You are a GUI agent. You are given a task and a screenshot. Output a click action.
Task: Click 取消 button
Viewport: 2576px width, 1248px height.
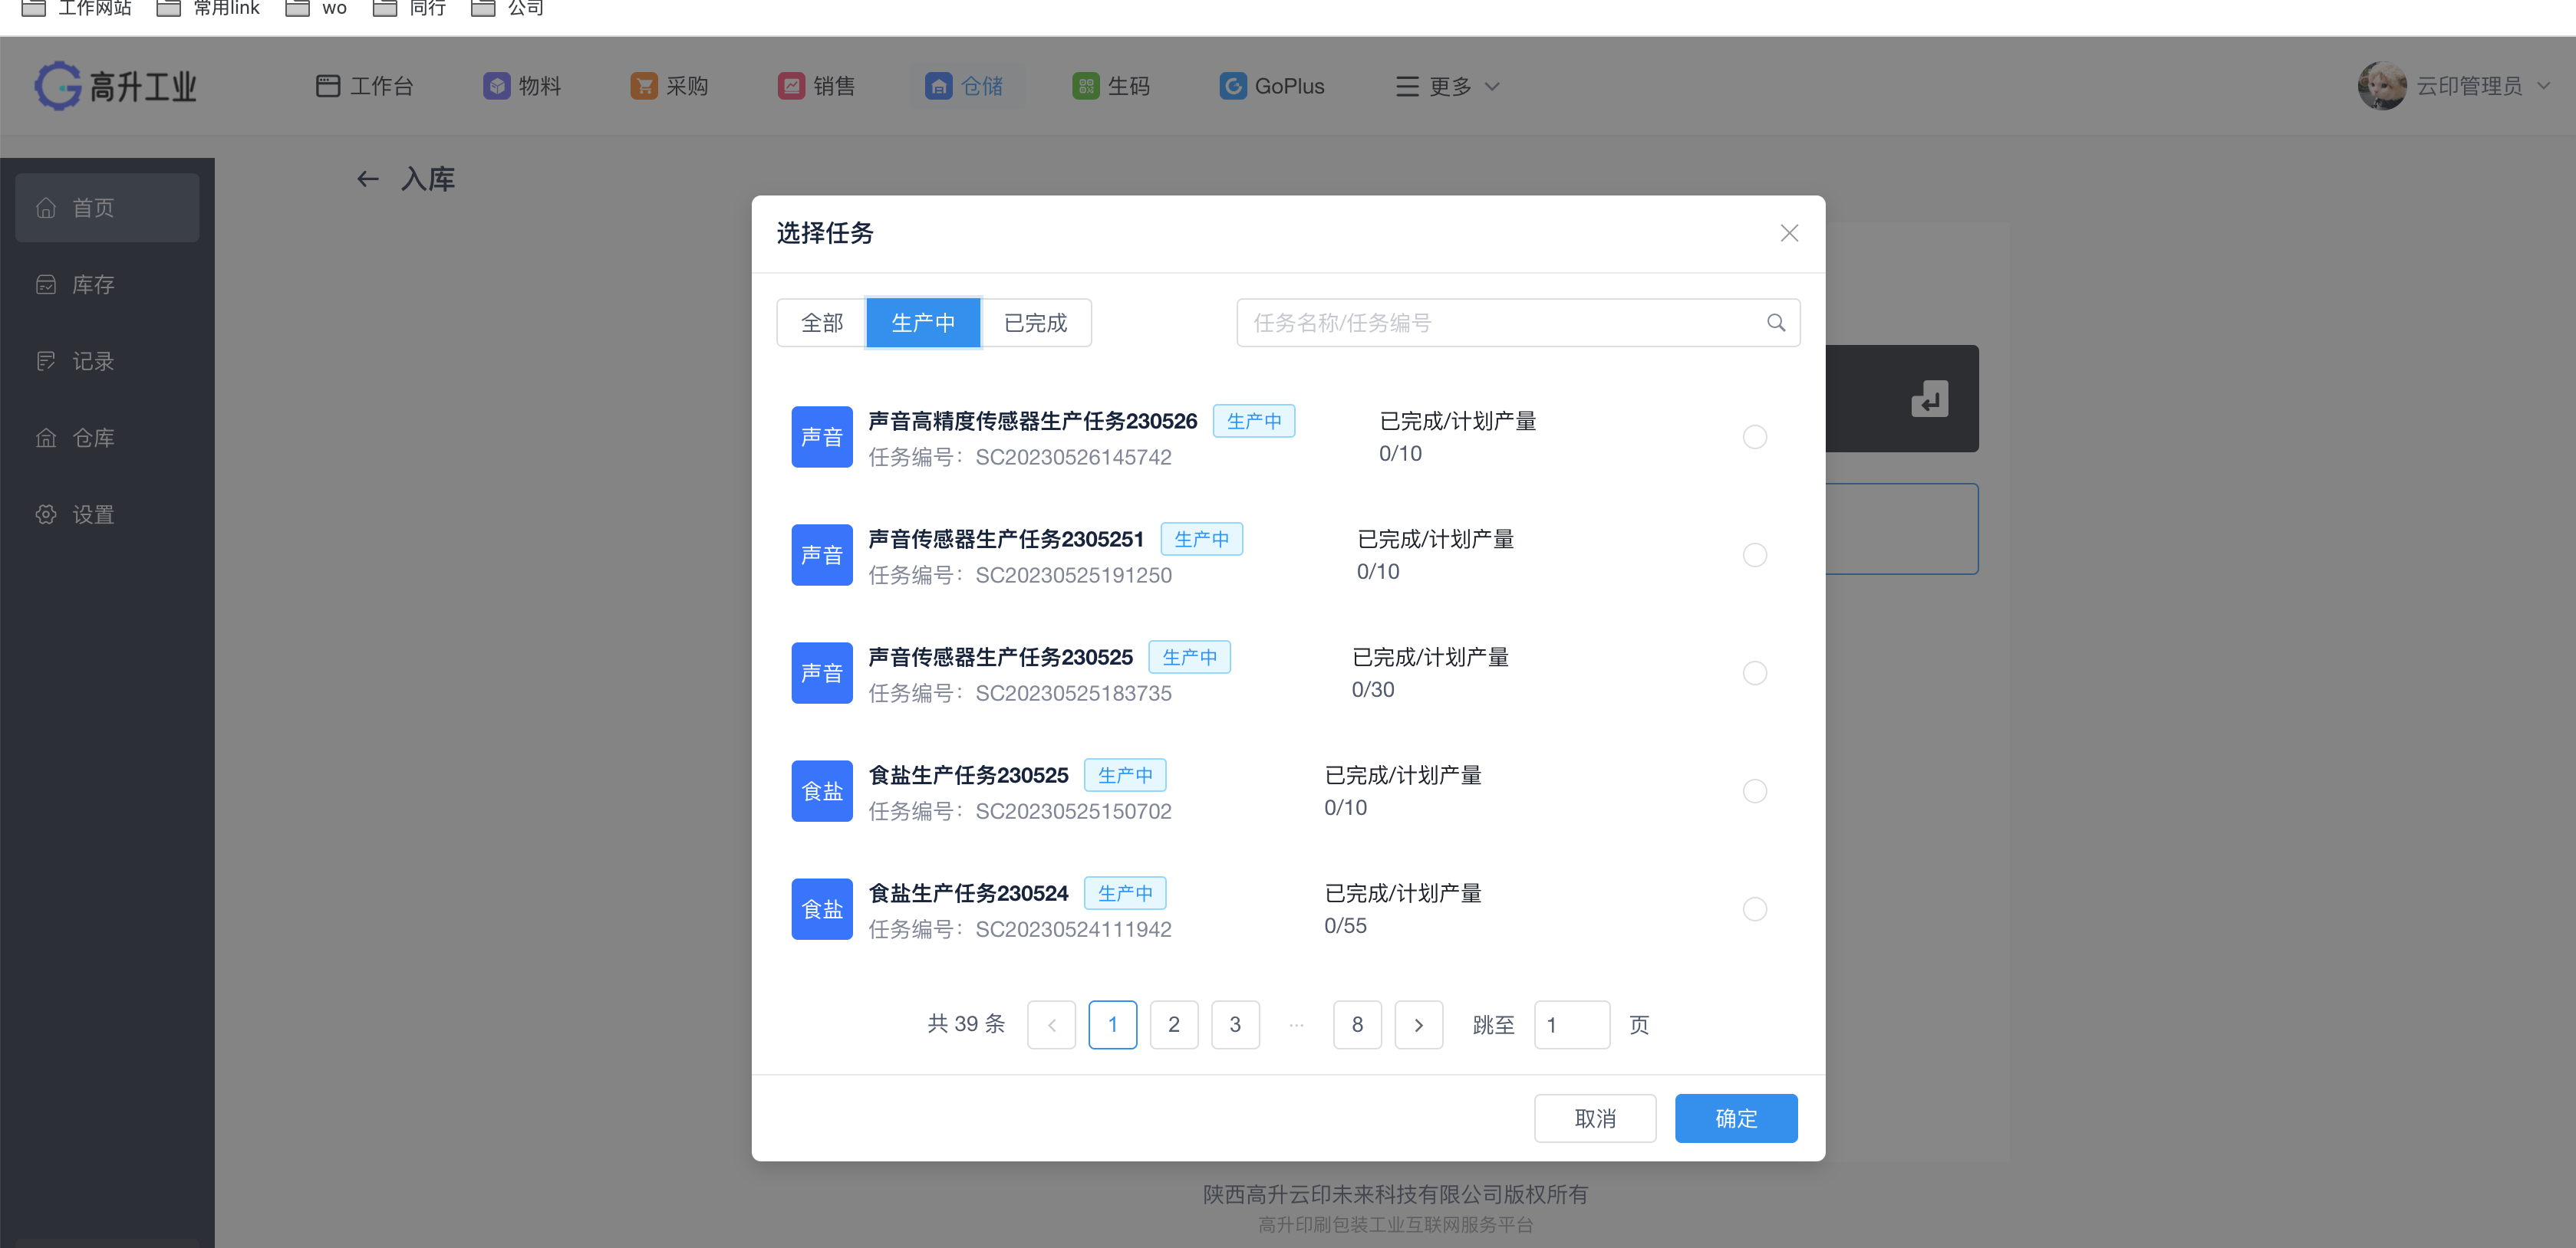pos(1595,1118)
